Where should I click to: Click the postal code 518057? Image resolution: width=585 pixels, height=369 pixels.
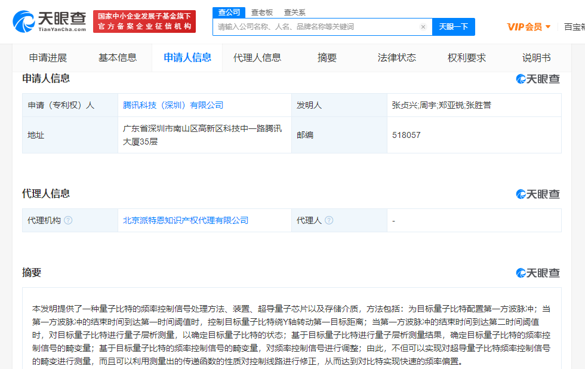coord(407,135)
